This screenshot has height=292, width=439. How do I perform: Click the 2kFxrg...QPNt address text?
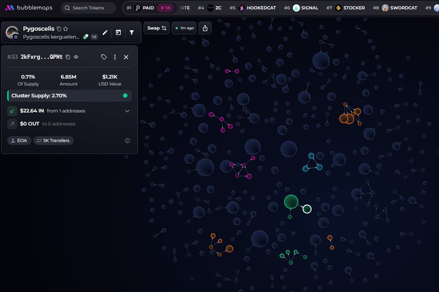tap(42, 57)
